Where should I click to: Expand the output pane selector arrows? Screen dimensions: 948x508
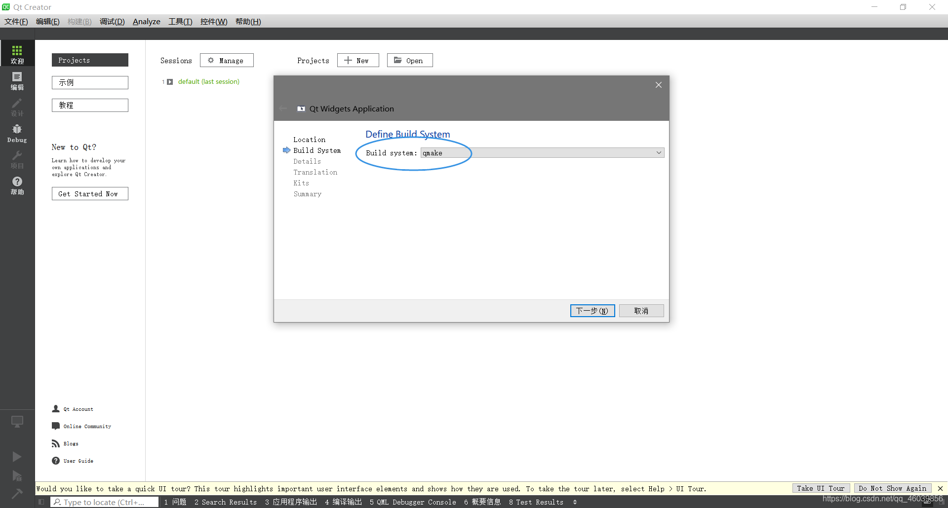[x=575, y=502]
